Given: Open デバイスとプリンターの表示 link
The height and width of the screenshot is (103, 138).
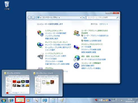Looking at the screenshot, I should (56, 56).
